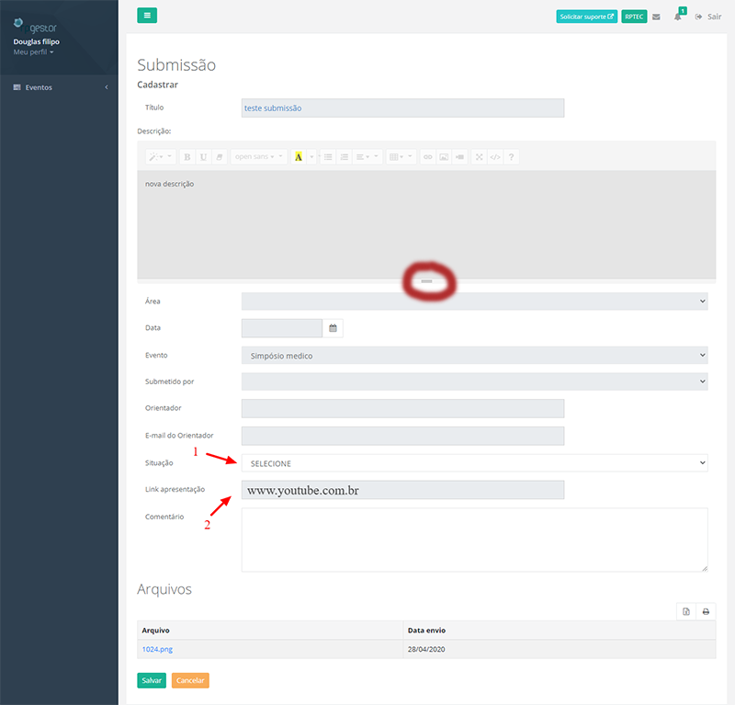This screenshot has width=735, height=705.
Task: Open the Meu perfil menu
Action: pyautogui.click(x=33, y=52)
